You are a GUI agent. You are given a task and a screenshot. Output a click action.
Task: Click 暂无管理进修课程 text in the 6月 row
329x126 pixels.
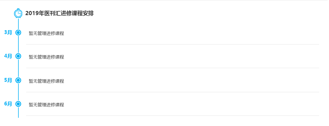(x=46, y=105)
